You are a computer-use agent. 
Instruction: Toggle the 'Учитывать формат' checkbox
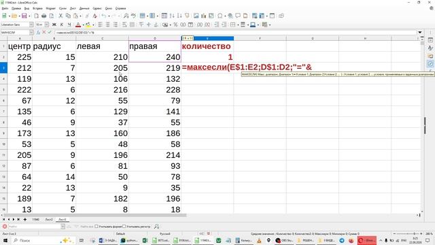click(97, 227)
